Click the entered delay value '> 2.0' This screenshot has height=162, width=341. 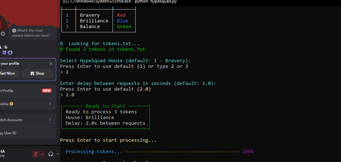point(67,95)
